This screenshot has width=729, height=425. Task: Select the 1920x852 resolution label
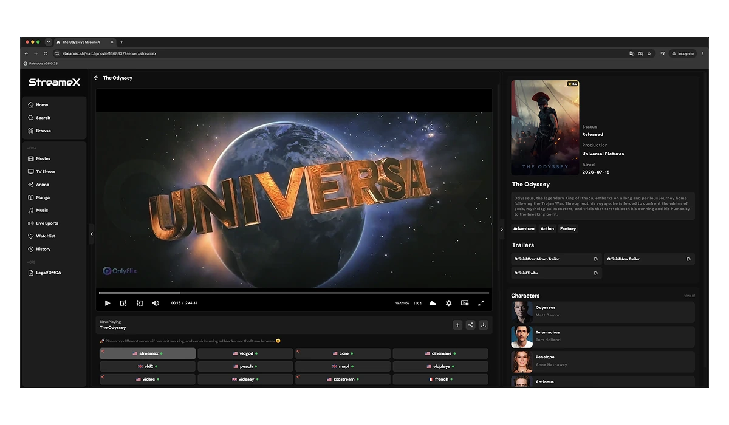[x=402, y=303]
